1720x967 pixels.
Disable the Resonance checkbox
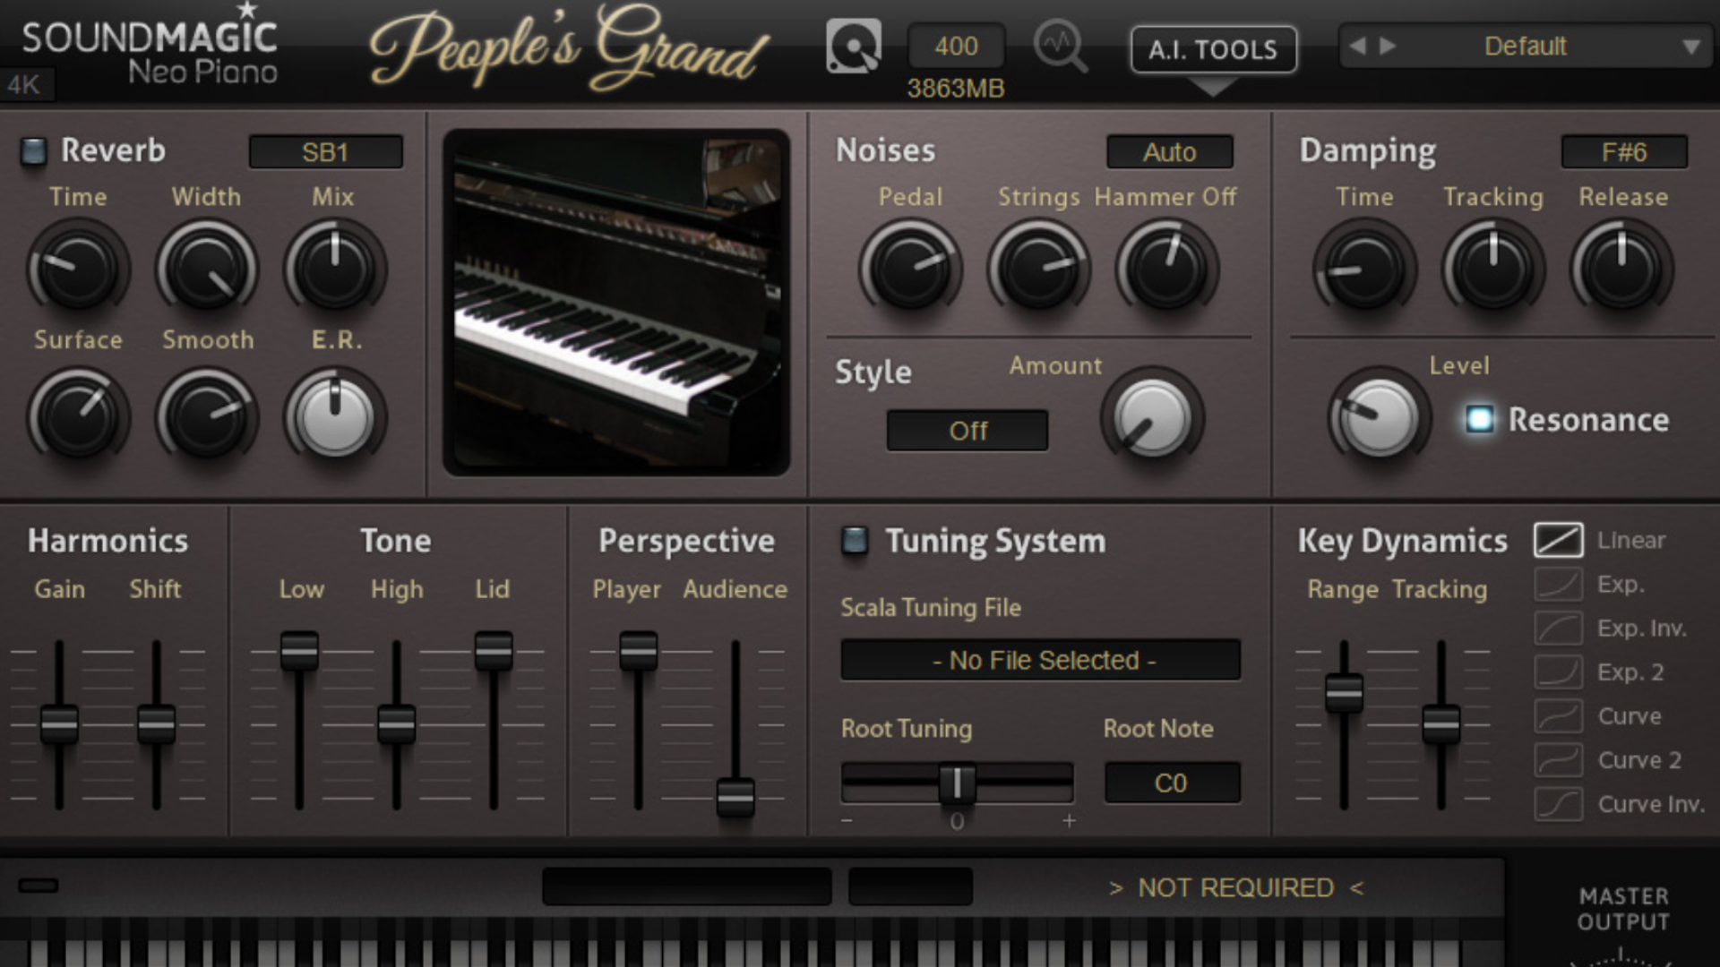tap(1480, 419)
